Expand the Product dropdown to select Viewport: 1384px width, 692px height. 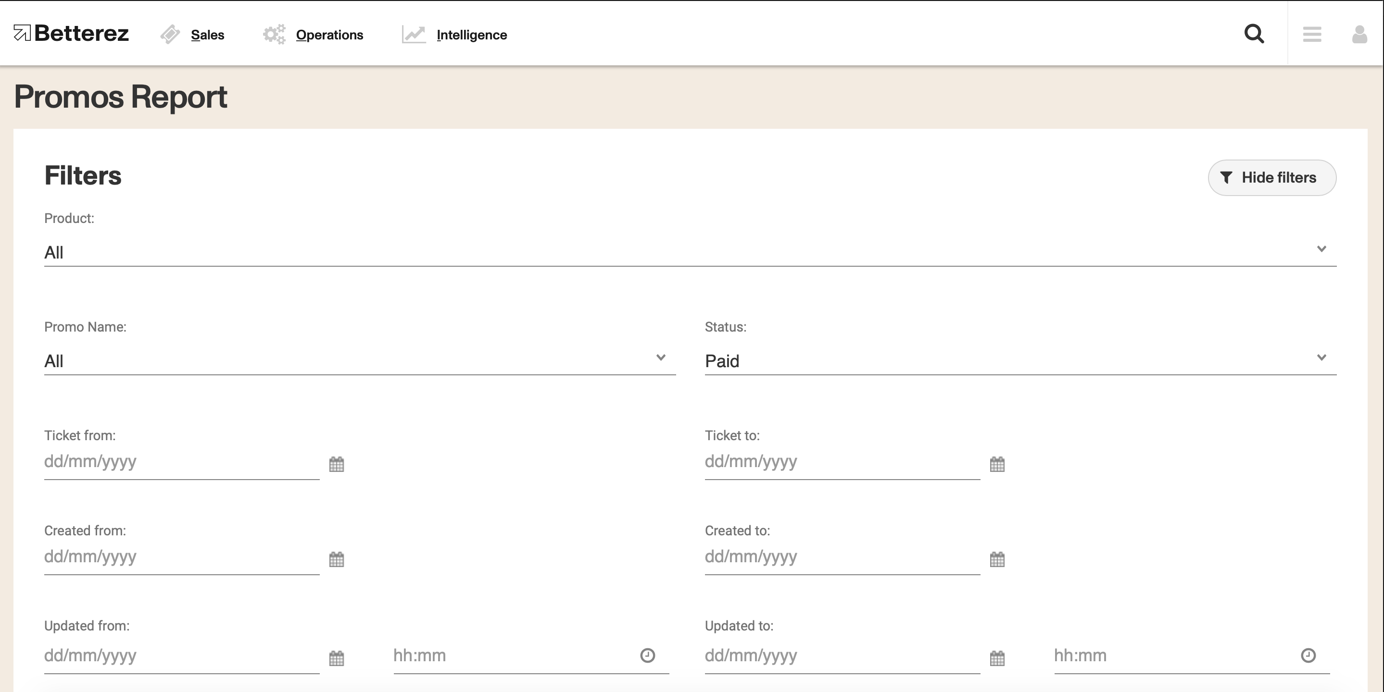tap(1322, 251)
